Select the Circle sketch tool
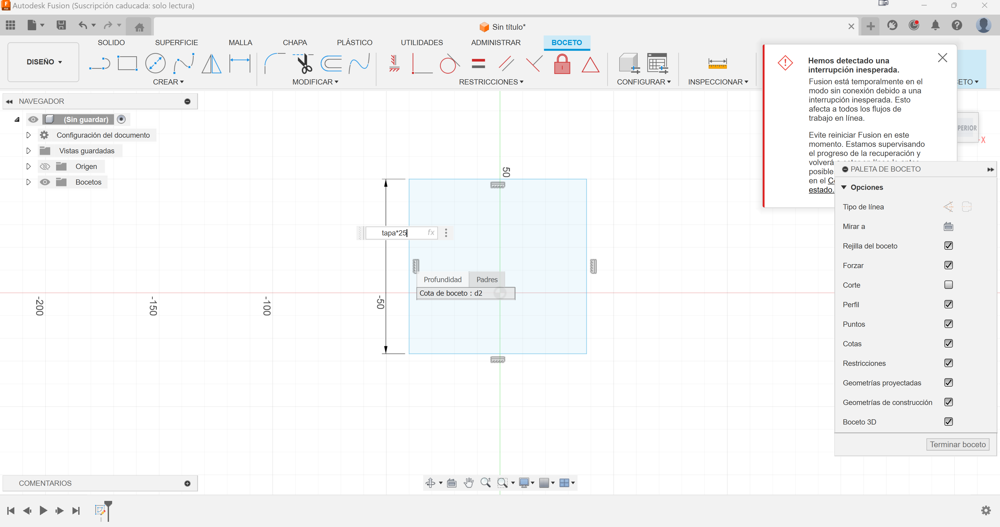Screen dimensions: 1000x527 click(155, 63)
